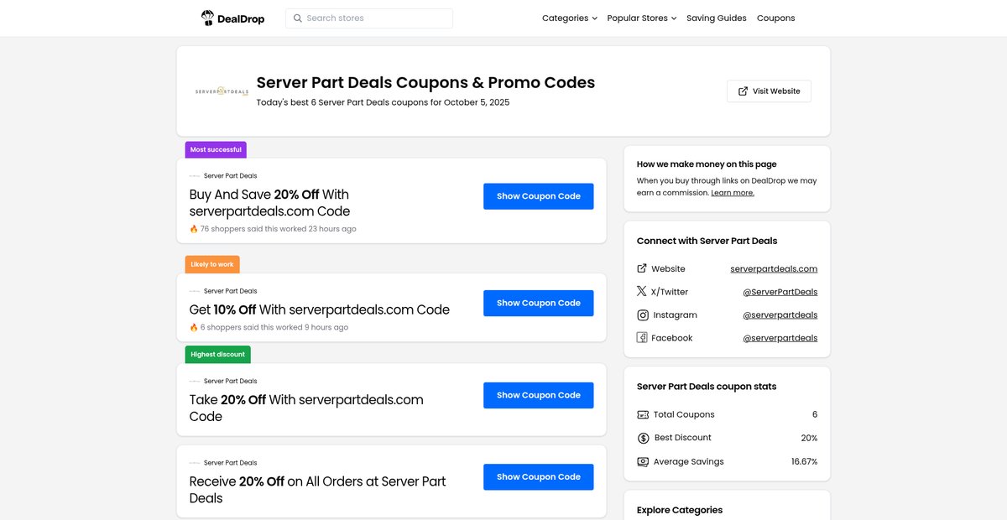Show coupon code for Receive 20% Off on All Orders
Viewport: 1007px width, 520px height.
(539, 477)
